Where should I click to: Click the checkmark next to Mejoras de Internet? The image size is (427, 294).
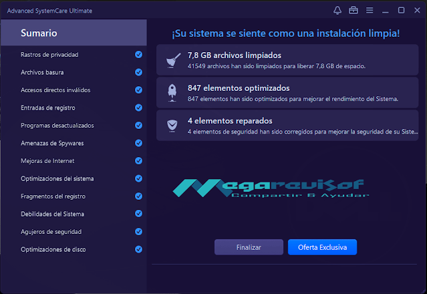138,160
